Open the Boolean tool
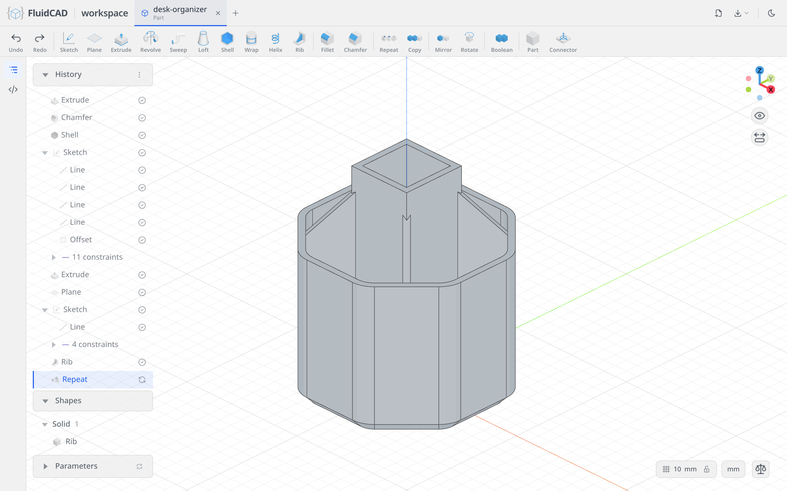This screenshot has height=491, width=787. coord(501,42)
